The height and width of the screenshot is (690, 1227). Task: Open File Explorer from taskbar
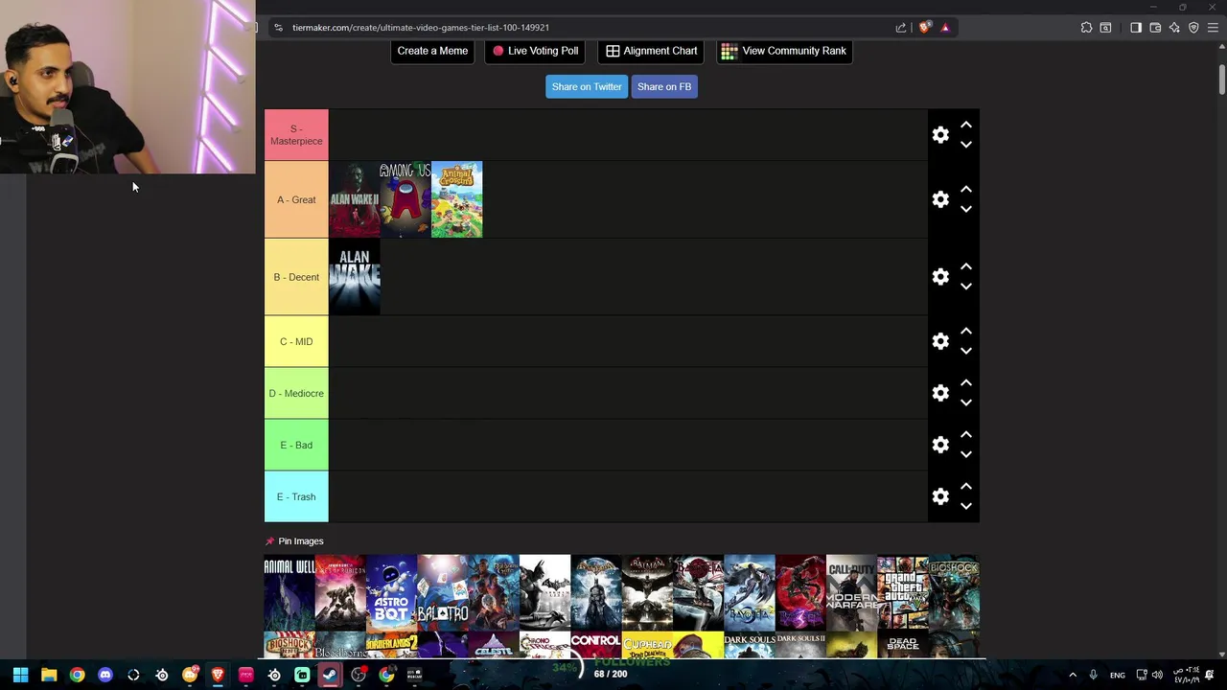49,675
